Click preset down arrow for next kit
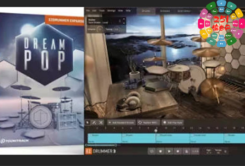This screenshot has width=245, height=166. pos(124,23)
